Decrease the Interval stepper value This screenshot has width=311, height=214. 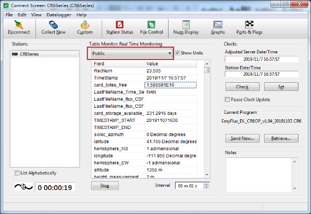pyautogui.click(x=206, y=187)
